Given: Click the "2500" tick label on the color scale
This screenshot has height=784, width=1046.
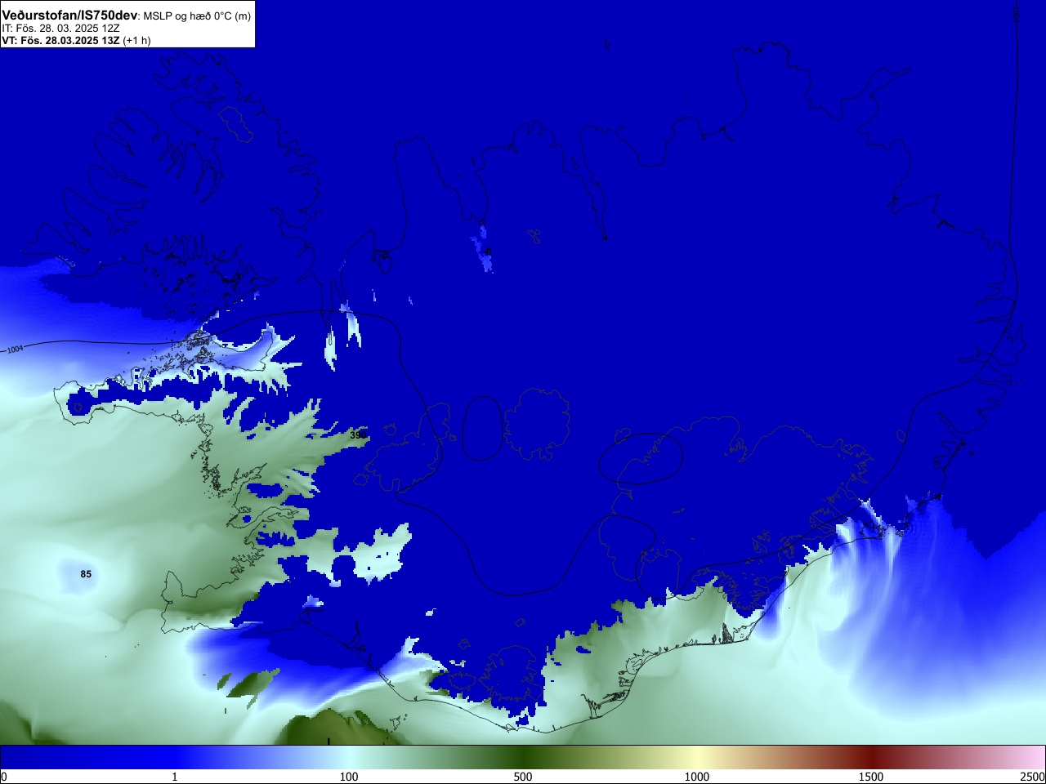Looking at the screenshot, I should [1033, 777].
